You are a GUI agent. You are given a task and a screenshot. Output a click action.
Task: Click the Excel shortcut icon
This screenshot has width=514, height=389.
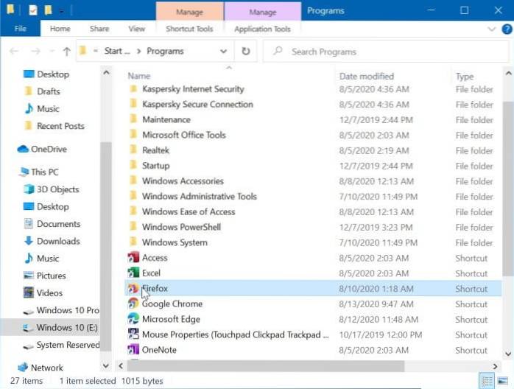133,273
